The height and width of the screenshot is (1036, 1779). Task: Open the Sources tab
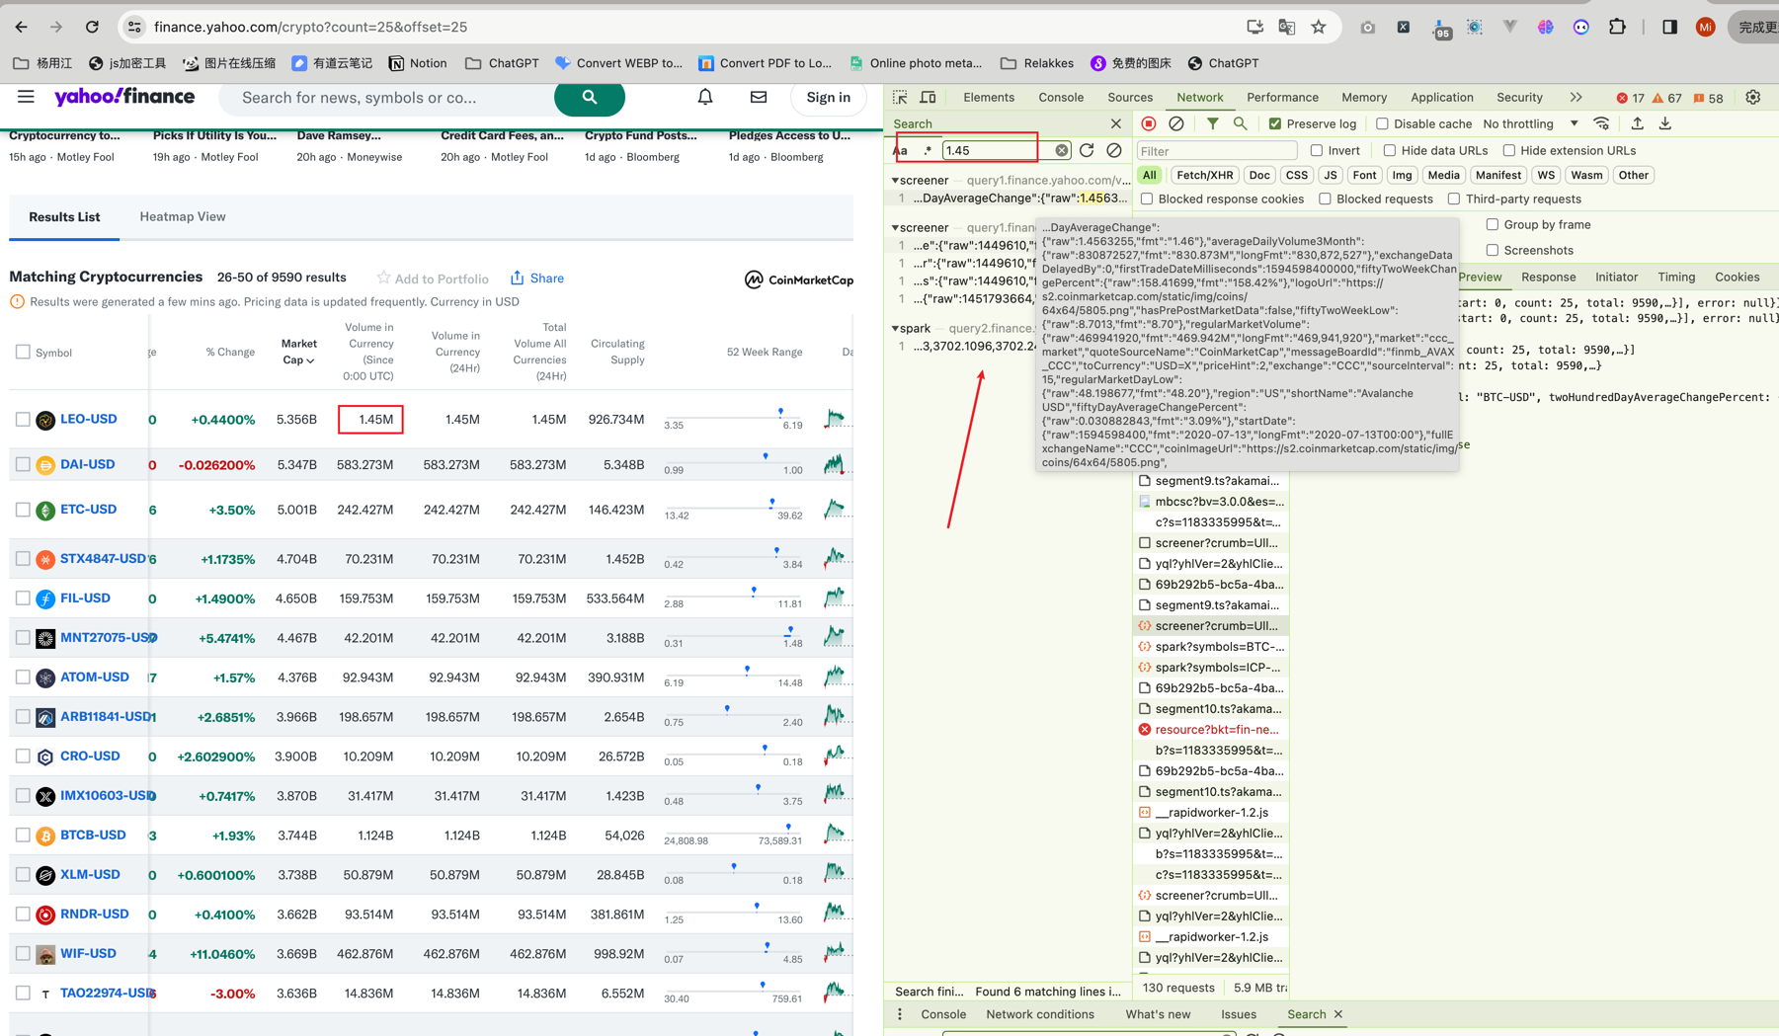(1130, 97)
